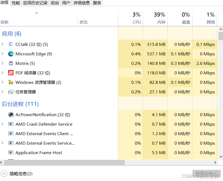Click the 118.0 MB memory value
The image size is (223, 181).
coord(156,73)
